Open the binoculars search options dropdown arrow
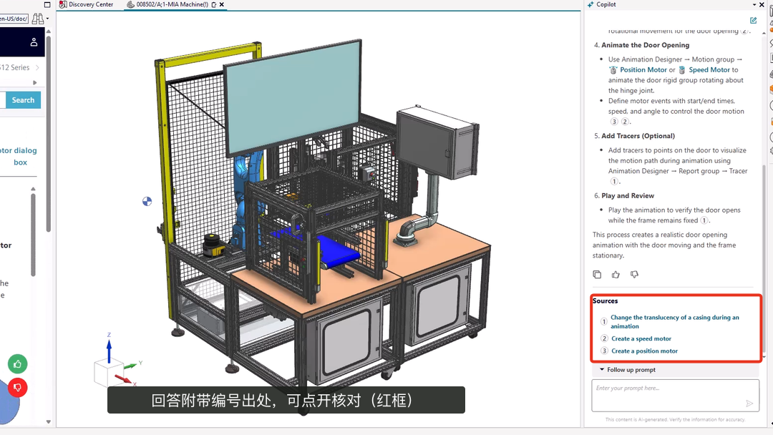This screenshot has width=773, height=435. 47,19
